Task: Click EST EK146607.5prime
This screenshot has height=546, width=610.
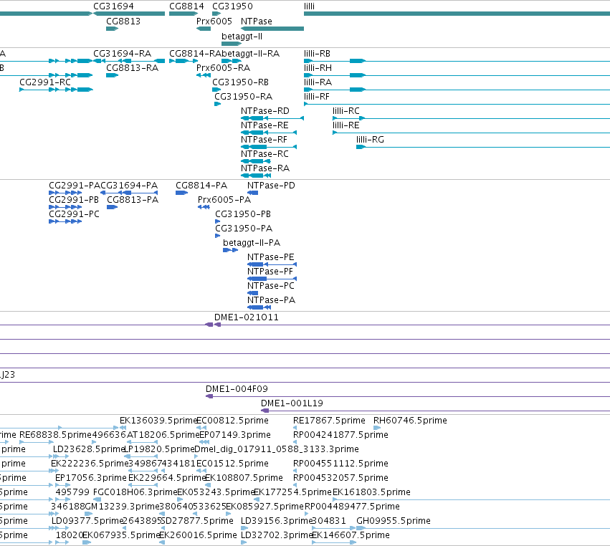Action: [x=351, y=536]
